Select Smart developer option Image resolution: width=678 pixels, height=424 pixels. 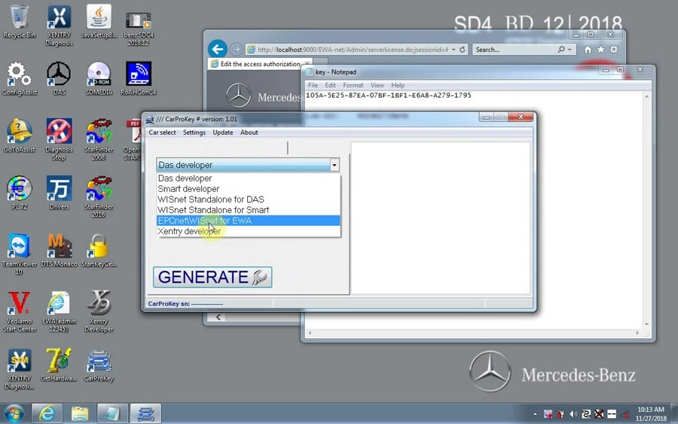point(248,189)
